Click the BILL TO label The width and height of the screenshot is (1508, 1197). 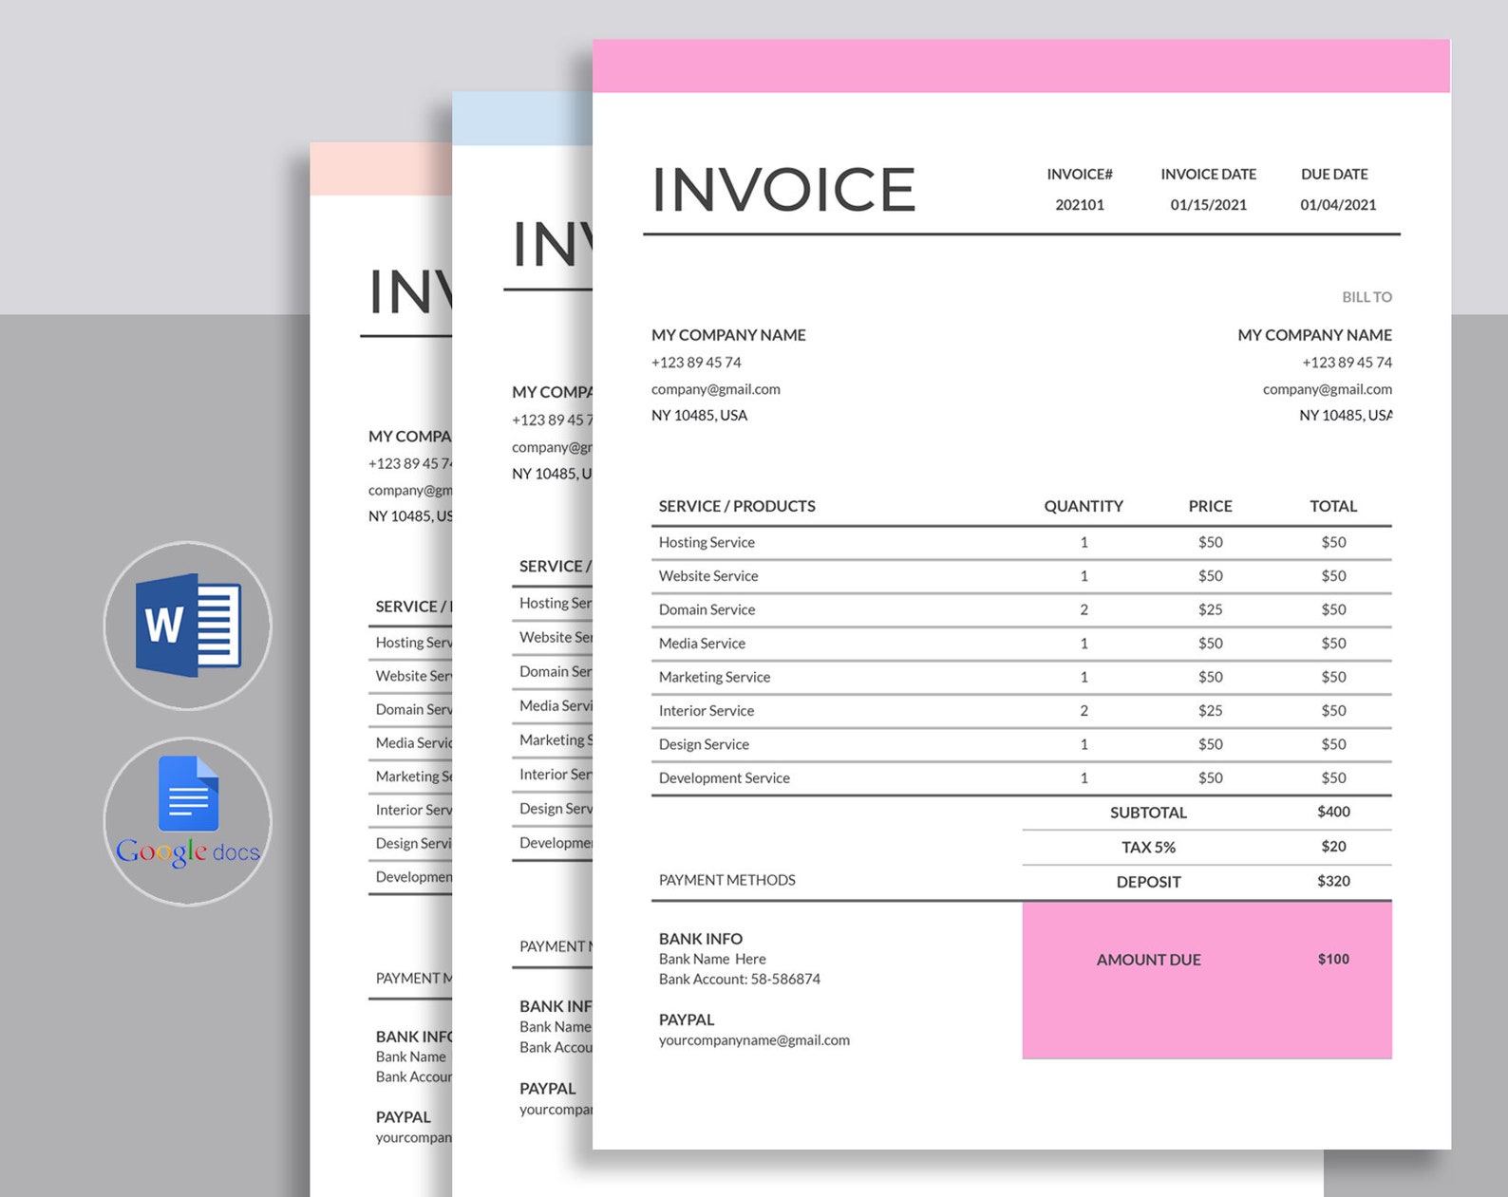click(x=1367, y=297)
